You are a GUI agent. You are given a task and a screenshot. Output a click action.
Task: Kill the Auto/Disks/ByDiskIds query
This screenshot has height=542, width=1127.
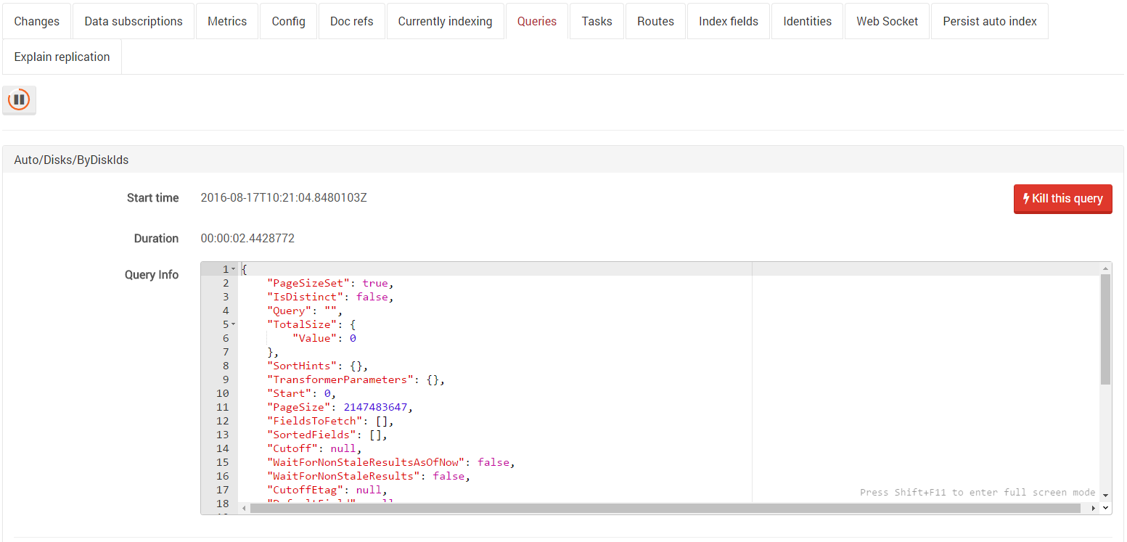pyautogui.click(x=1062, y=199)
